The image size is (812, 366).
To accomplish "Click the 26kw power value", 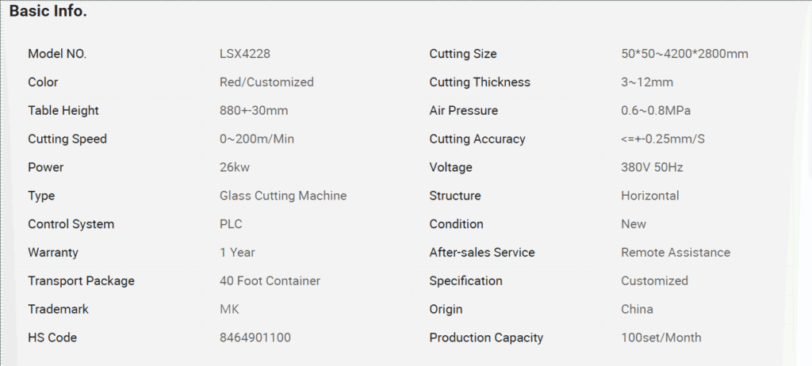I will [x=236, y=168].
